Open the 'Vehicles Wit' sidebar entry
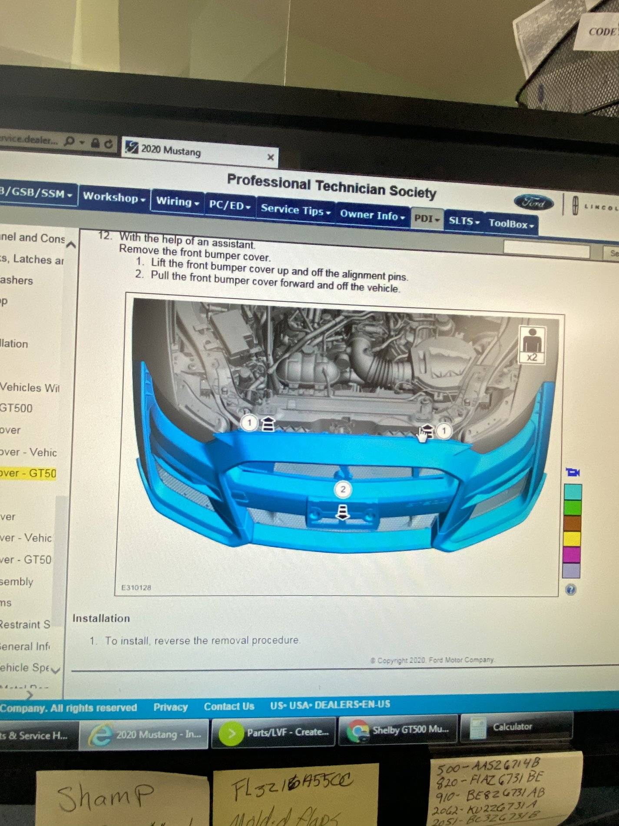This screenshot has width=619, height=826. click(30, 387)
